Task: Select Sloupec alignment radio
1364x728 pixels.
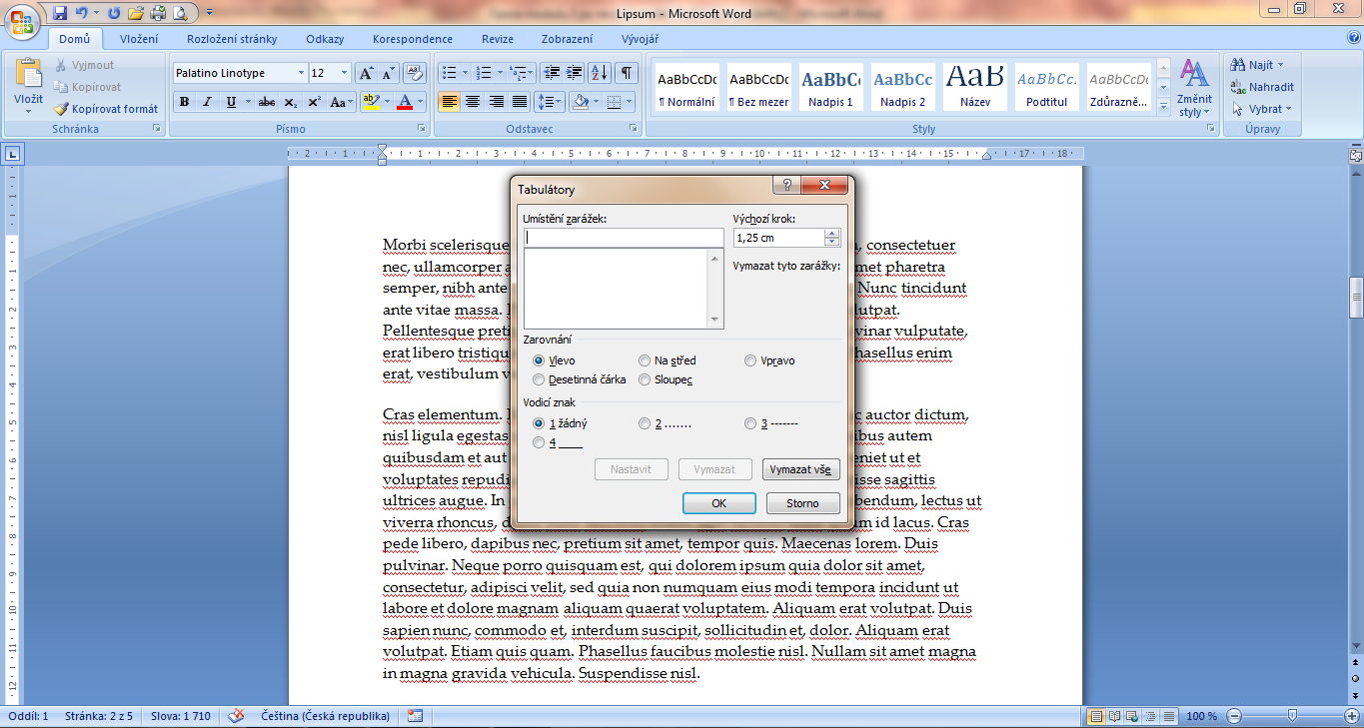Action: [645, 379]
